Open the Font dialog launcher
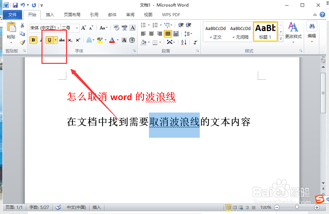Image resolution: width=329 pixels, height=214 pixels. 134,51
